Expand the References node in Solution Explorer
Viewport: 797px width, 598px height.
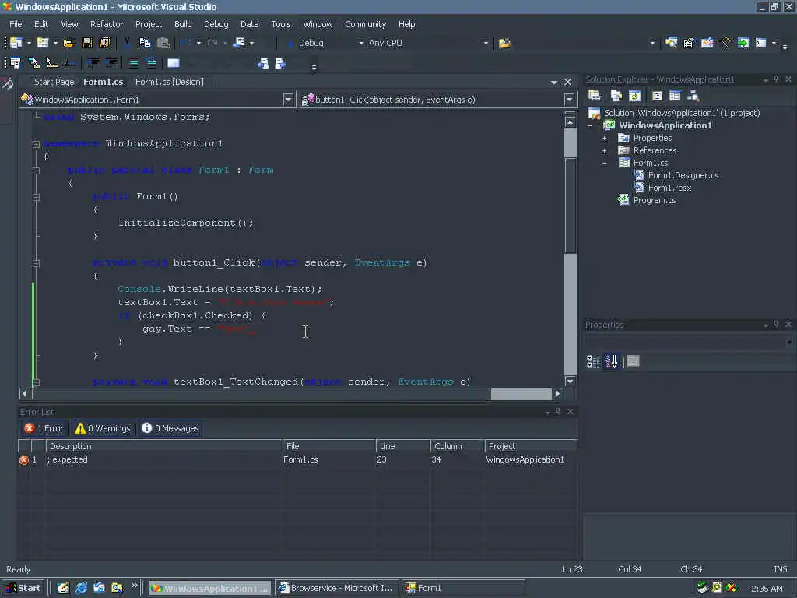point(604,150)
